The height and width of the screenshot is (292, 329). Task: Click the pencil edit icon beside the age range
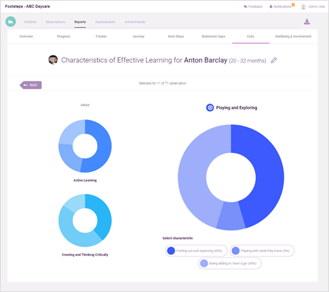point(273,60)
